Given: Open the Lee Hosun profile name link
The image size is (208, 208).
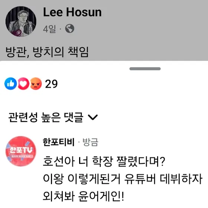Looking at the screenshot, I should tap(72, 12).
